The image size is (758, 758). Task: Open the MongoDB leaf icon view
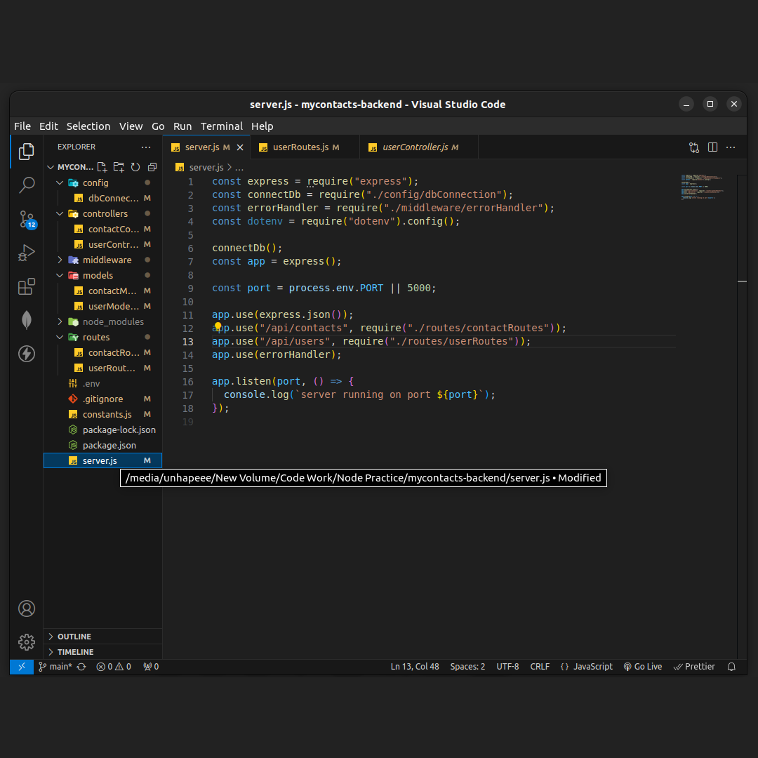[26, 319]
